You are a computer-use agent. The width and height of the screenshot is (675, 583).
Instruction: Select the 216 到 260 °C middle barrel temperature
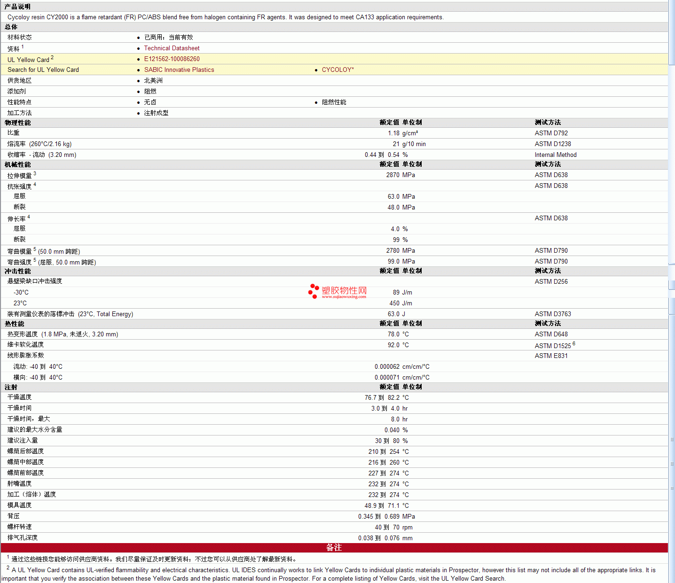click(388, 462)
